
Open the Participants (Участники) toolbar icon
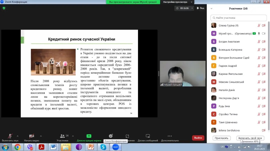[62, 136]
